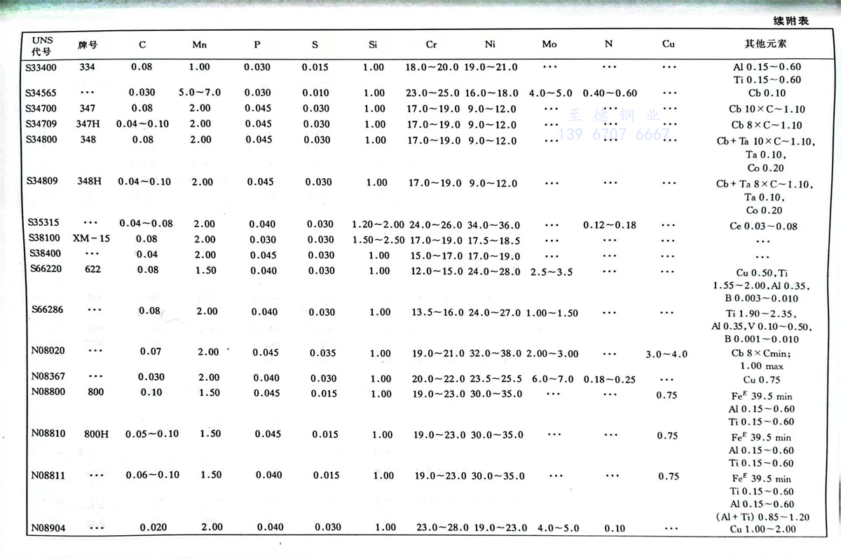
Task: Select the 牌号 column header
Action: coord(88,44)
